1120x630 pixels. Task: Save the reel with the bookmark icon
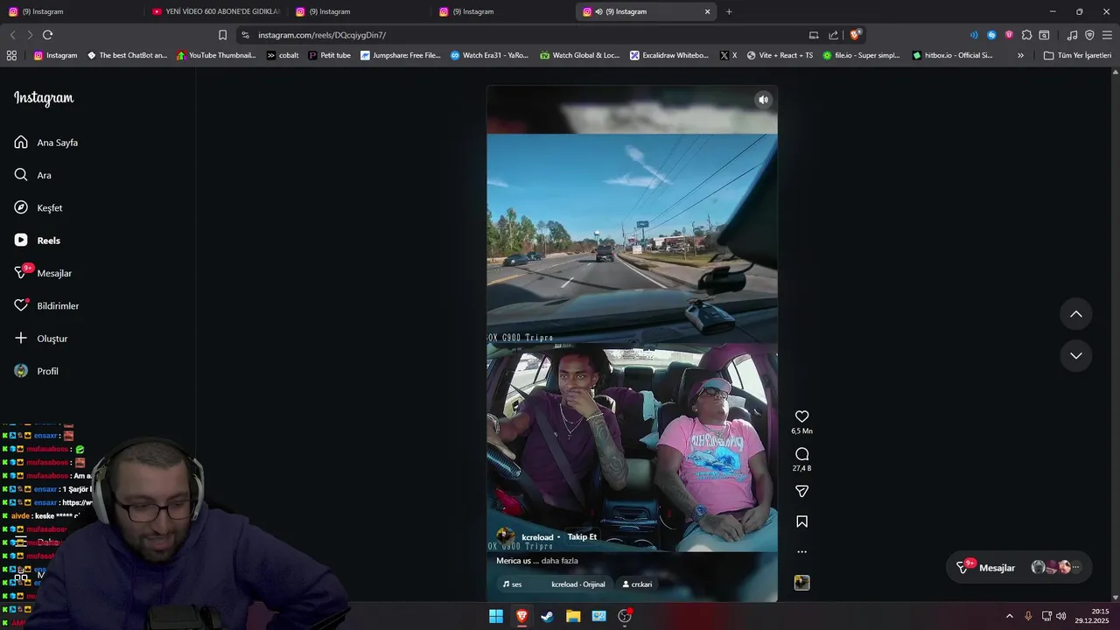coord(801,521)
